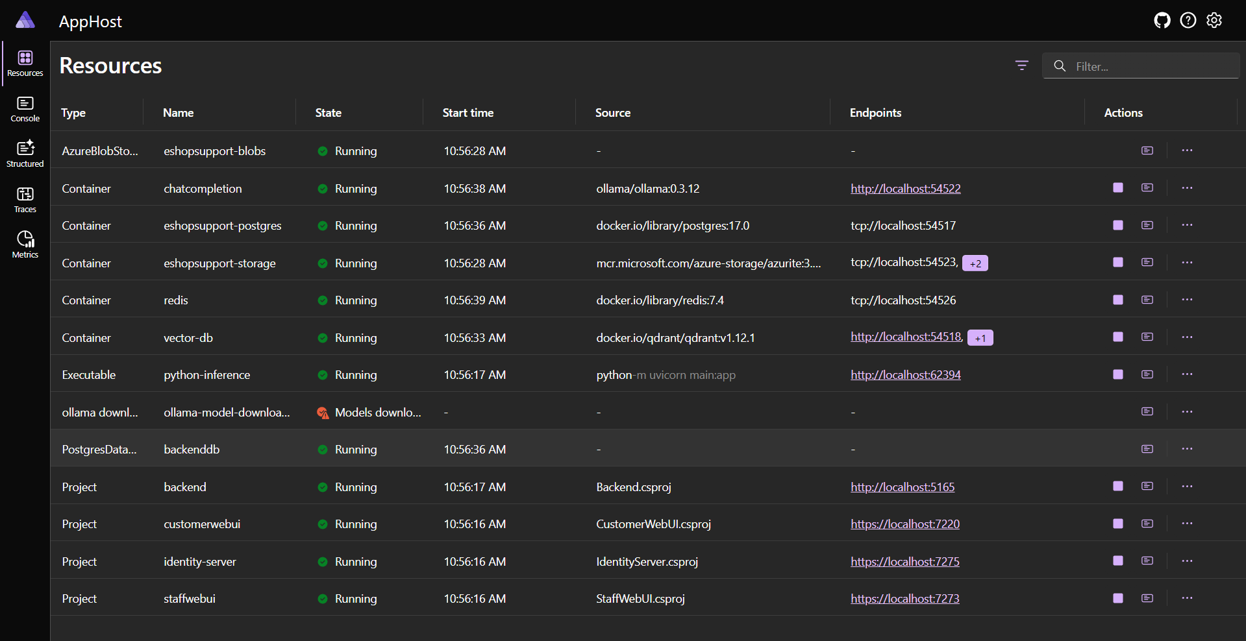Go to the Resources page
Viewport: 1246px width, 641px height.
pyautogui.click(x=25, y=64)
